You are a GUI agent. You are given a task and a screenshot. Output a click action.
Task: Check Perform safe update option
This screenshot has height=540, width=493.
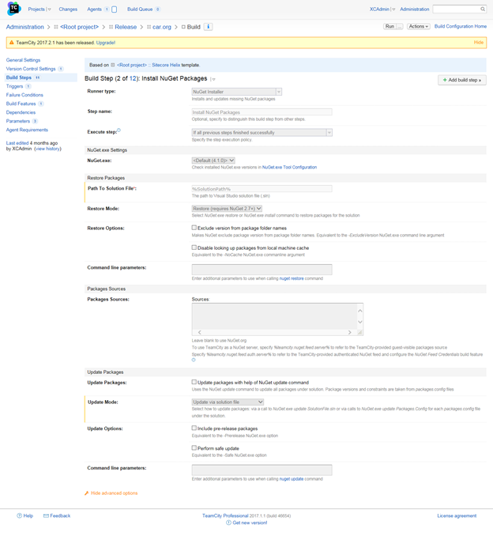point(194,447)
